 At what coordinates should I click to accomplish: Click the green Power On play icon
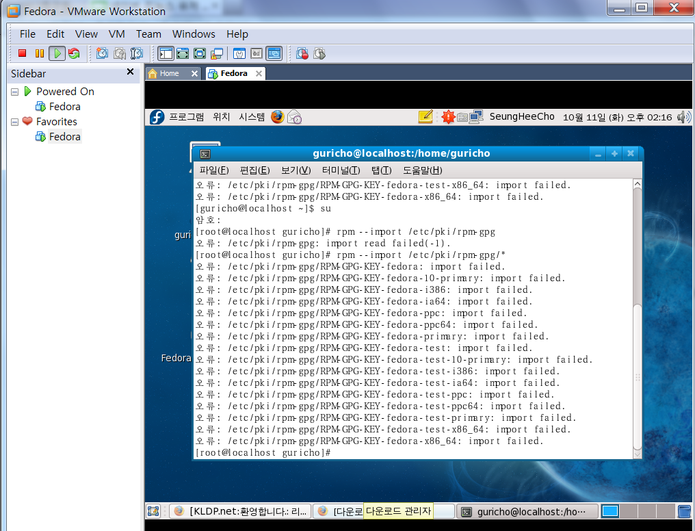coord(57,53)
